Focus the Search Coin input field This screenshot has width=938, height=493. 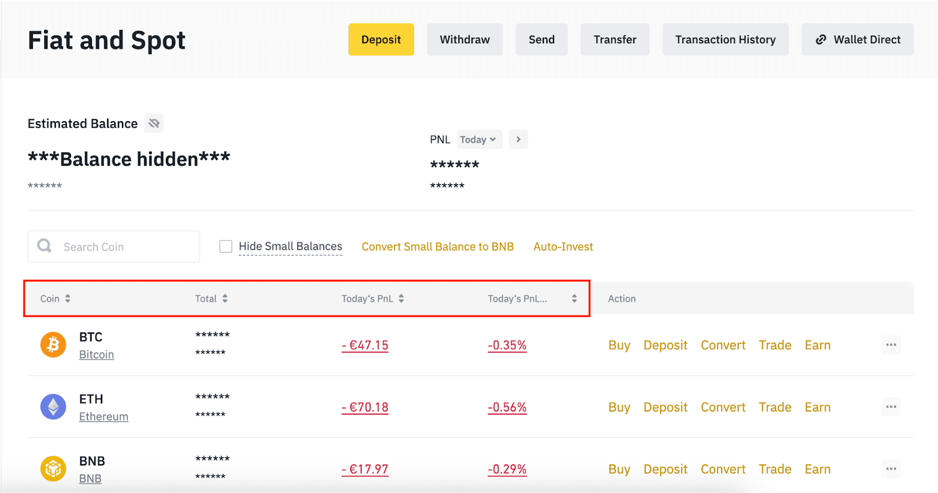(123, 246)
